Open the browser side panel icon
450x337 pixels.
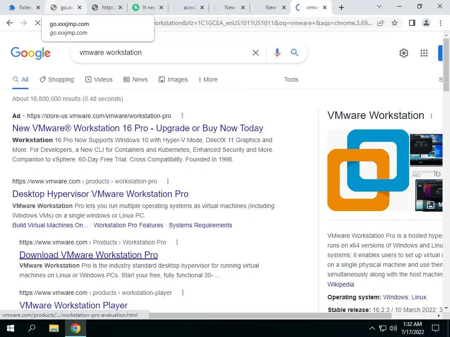click(x=412, y=23)
